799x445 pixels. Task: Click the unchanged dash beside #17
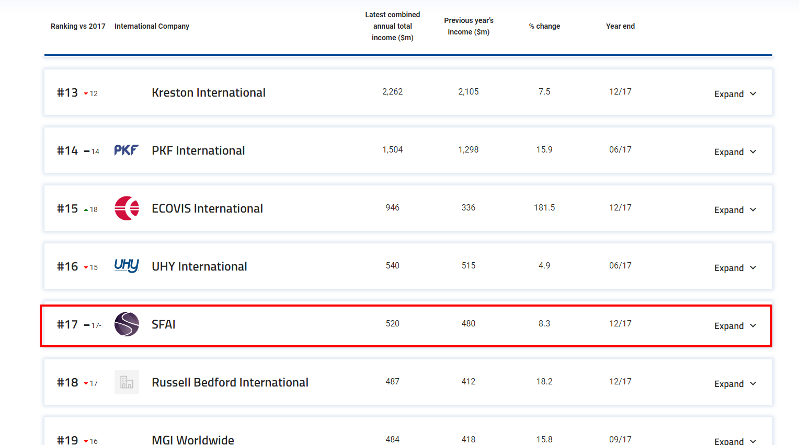pyautogui.click(x=87, y=325)
